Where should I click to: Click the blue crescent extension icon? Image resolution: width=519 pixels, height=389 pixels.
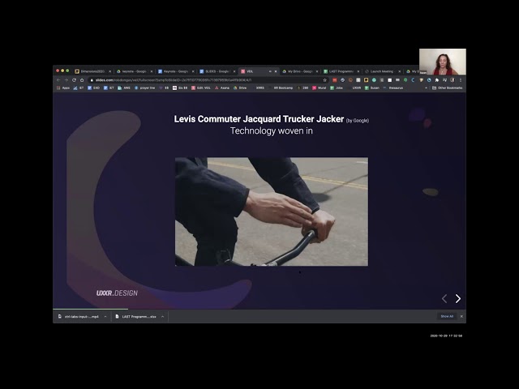pos(413,80)
